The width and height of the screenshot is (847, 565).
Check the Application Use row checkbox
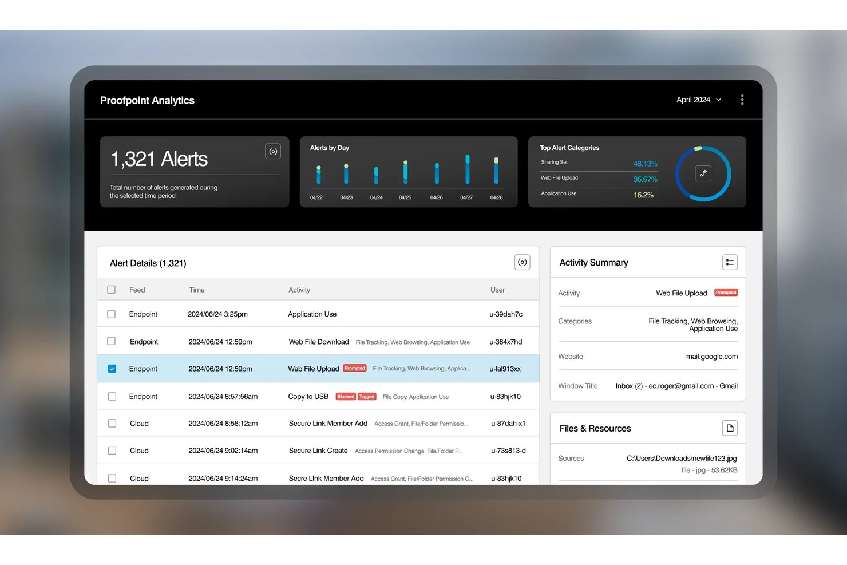[111, 314]
